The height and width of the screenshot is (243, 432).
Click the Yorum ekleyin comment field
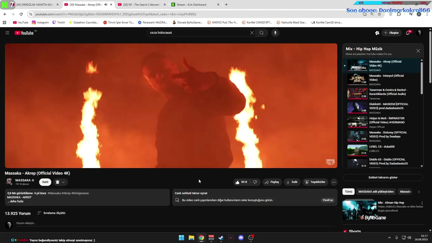(175, 223)
